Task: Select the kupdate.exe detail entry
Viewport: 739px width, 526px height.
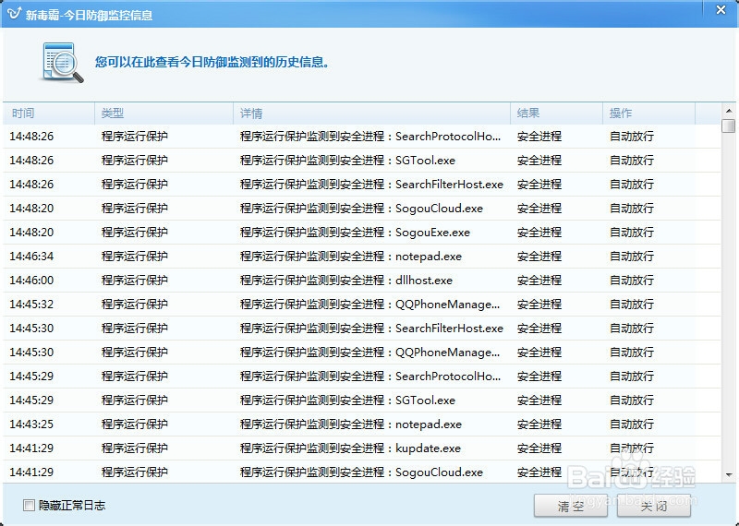Action: tap(350, 448)
